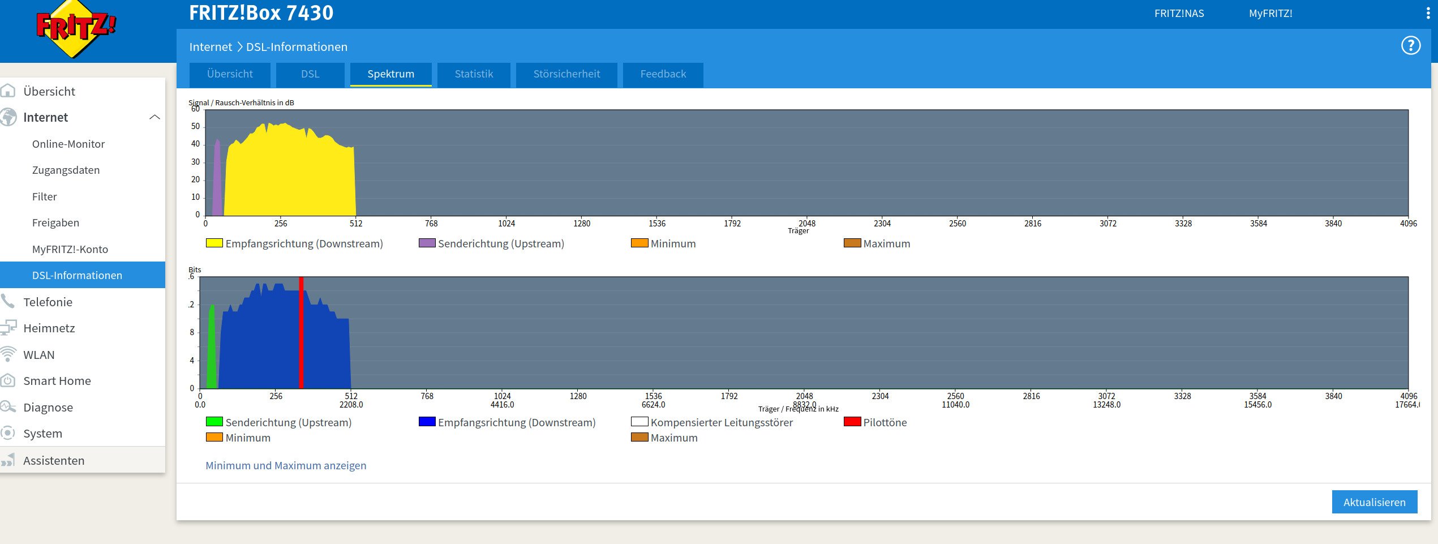The height and width of the screenshot is (544, 1438).
Task: Open FRITZ!NAS link in header
Action: [1179, 14]
